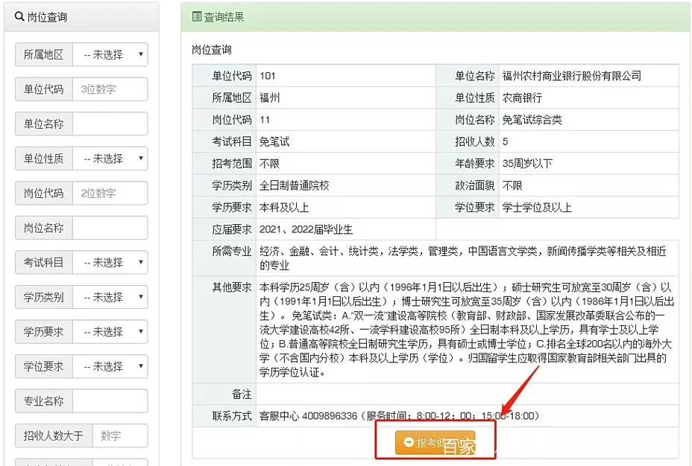This screenshot has width=692, height=466.
Task: Click the 查询结果 panel list icon
Action: pos(197,16)
